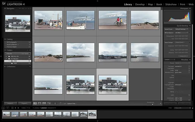Image resolution: width=195 pixels, height=122 pixels.
Task: Toggle filter lock switch beside Filters Off
Action: (193, 108)
